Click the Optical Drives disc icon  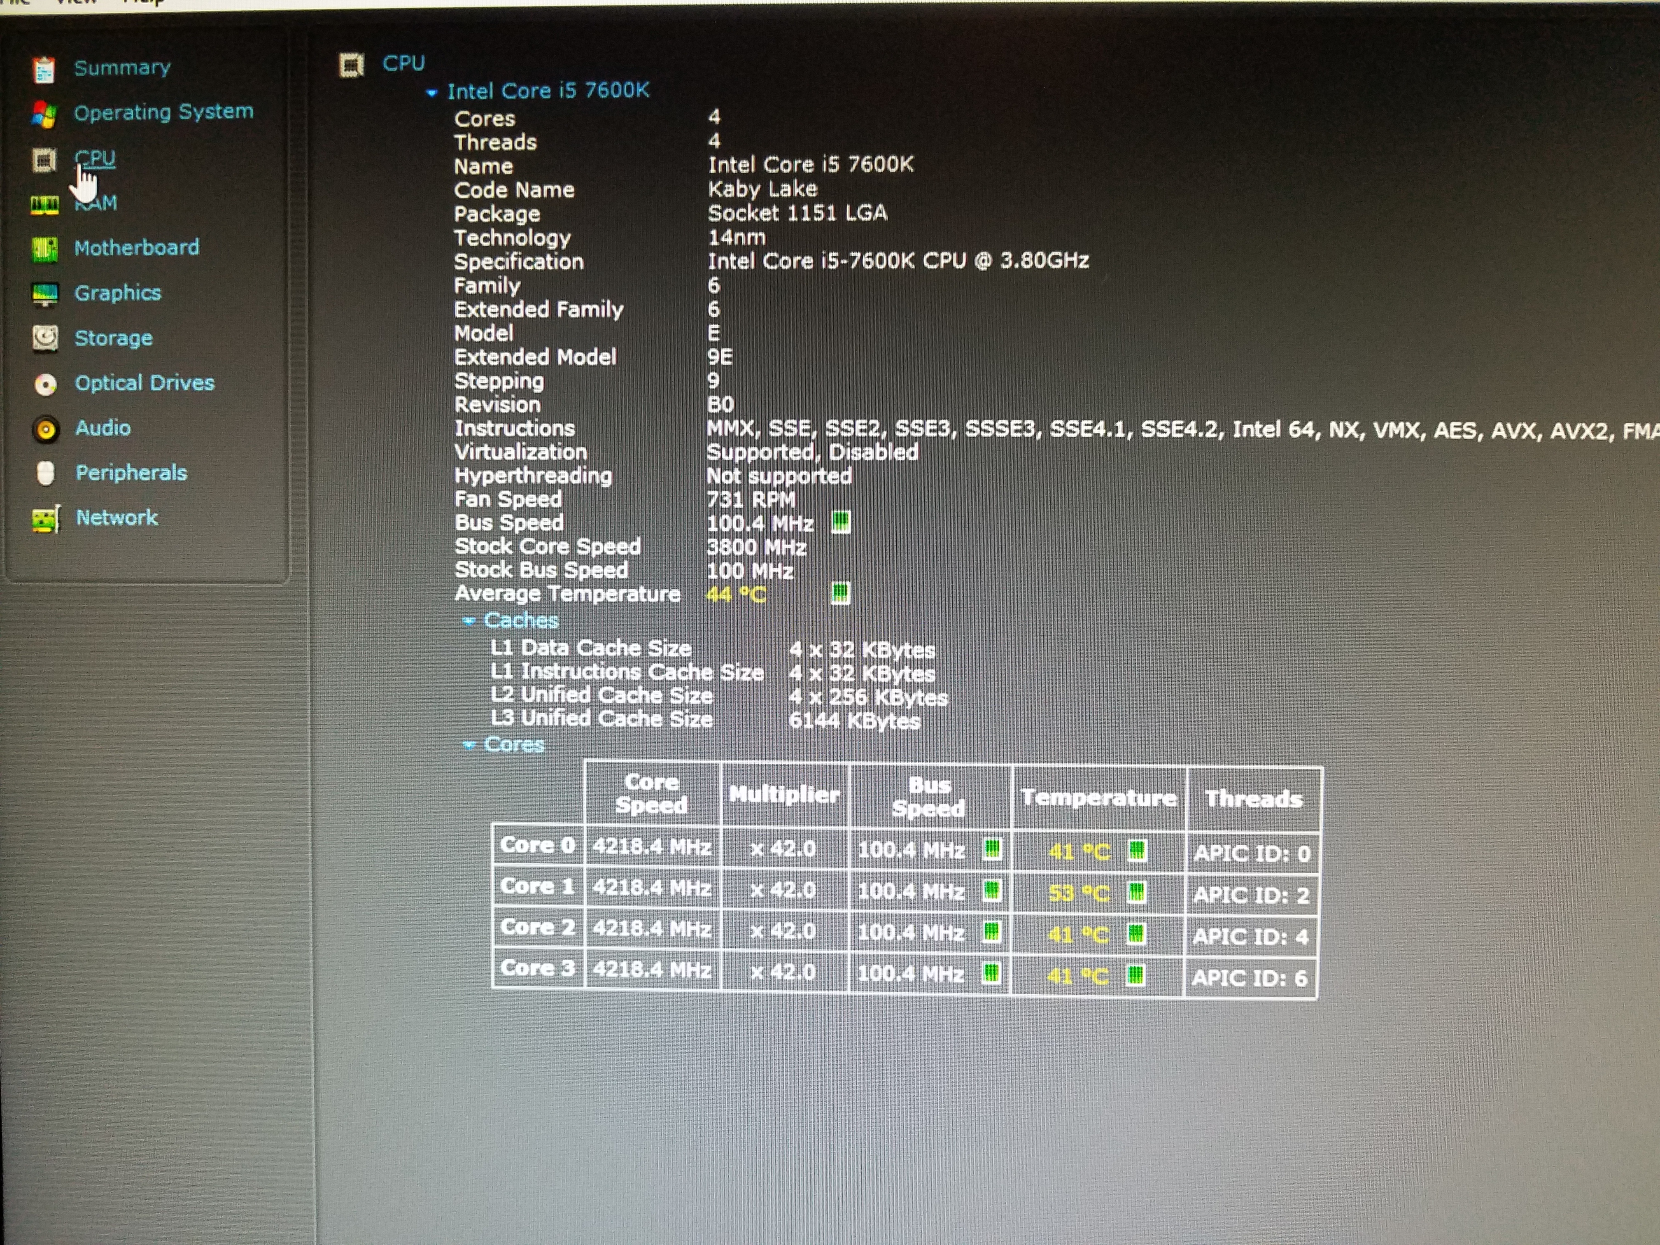46,384
